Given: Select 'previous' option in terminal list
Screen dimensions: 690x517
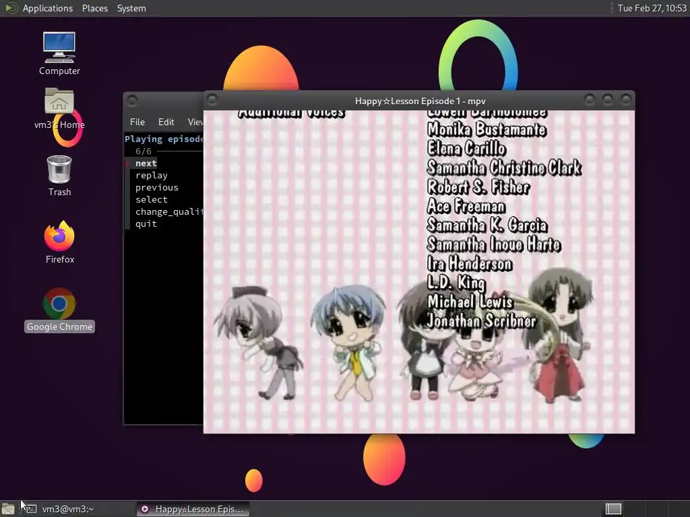Looking at the screenshot, I should pyautogui.click(x=156, y=187).
